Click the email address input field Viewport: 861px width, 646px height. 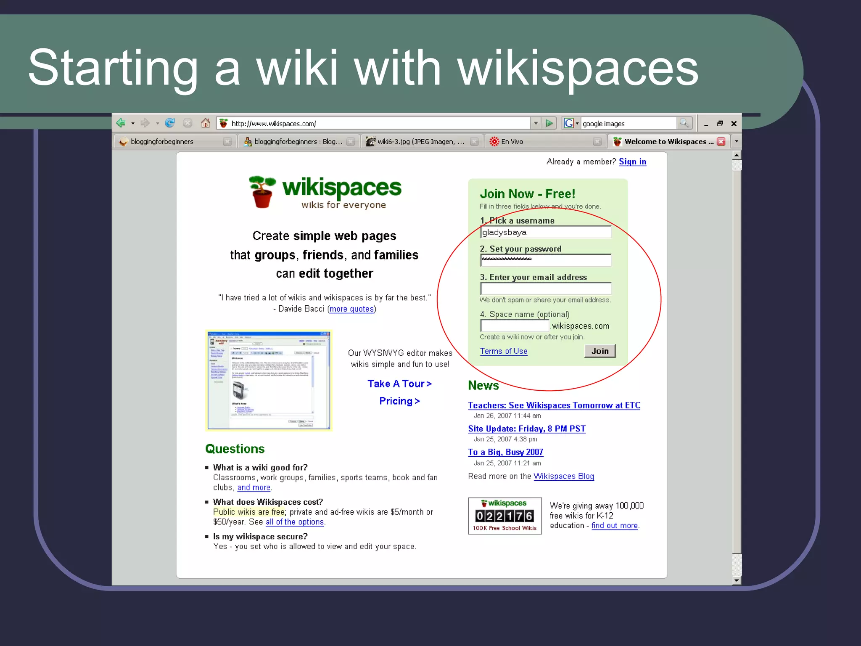545,289
